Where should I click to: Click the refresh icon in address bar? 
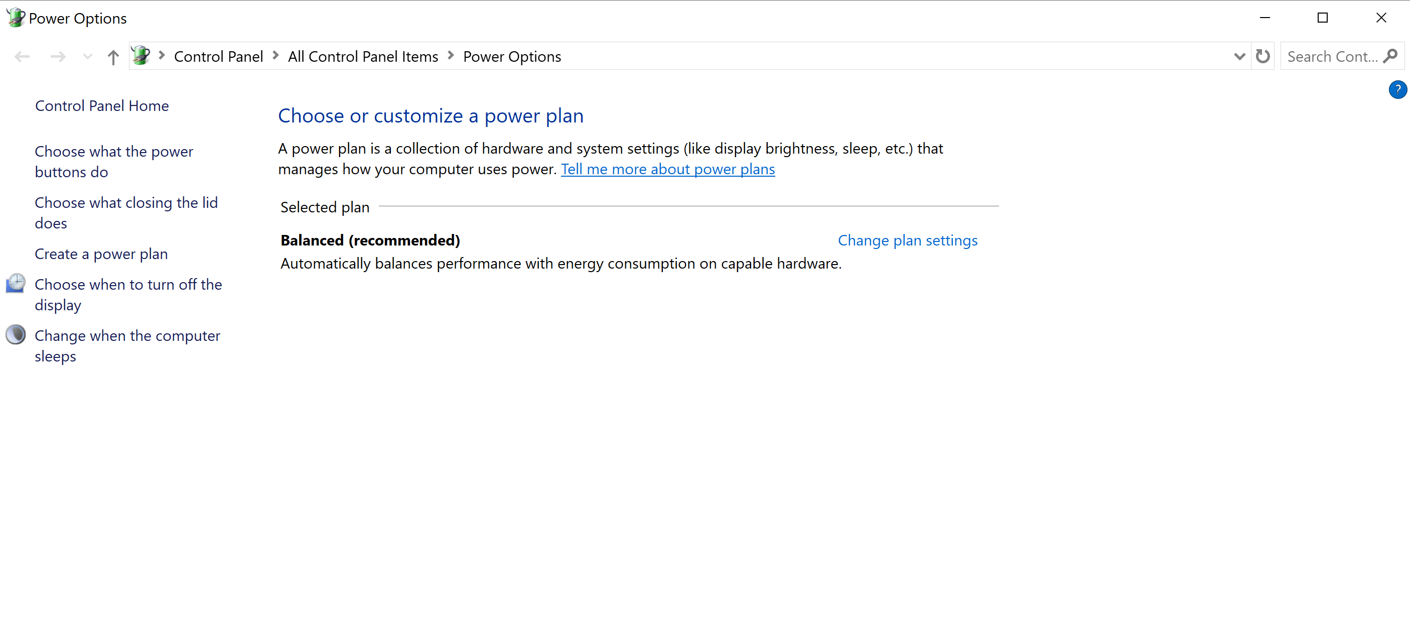[1263, 56]
